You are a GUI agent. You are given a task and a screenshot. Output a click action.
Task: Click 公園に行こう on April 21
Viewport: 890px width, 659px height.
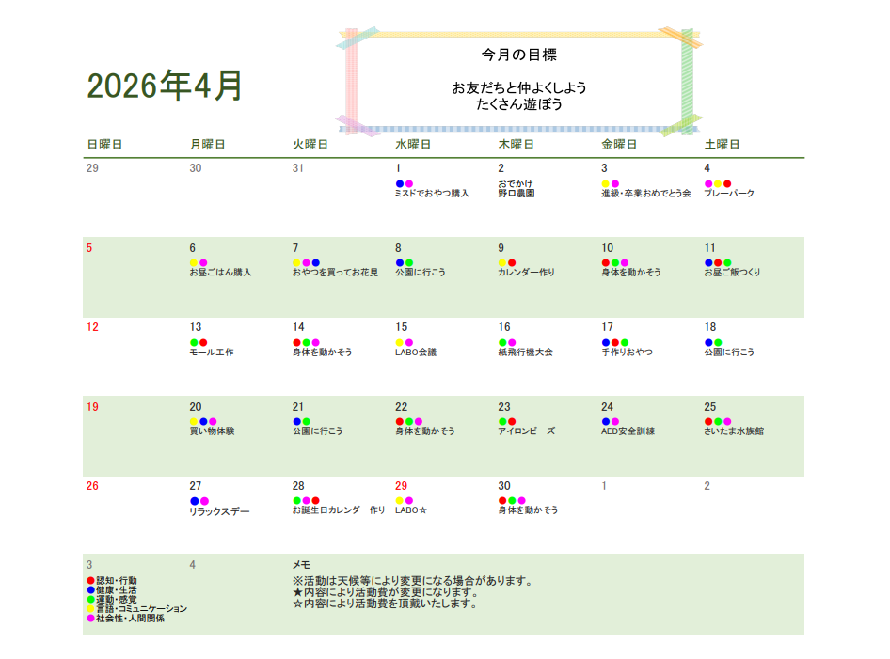317,431
